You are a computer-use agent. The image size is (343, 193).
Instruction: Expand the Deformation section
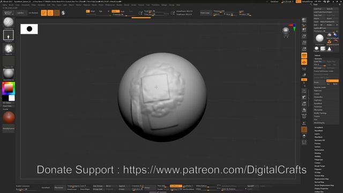coord(319,150)
